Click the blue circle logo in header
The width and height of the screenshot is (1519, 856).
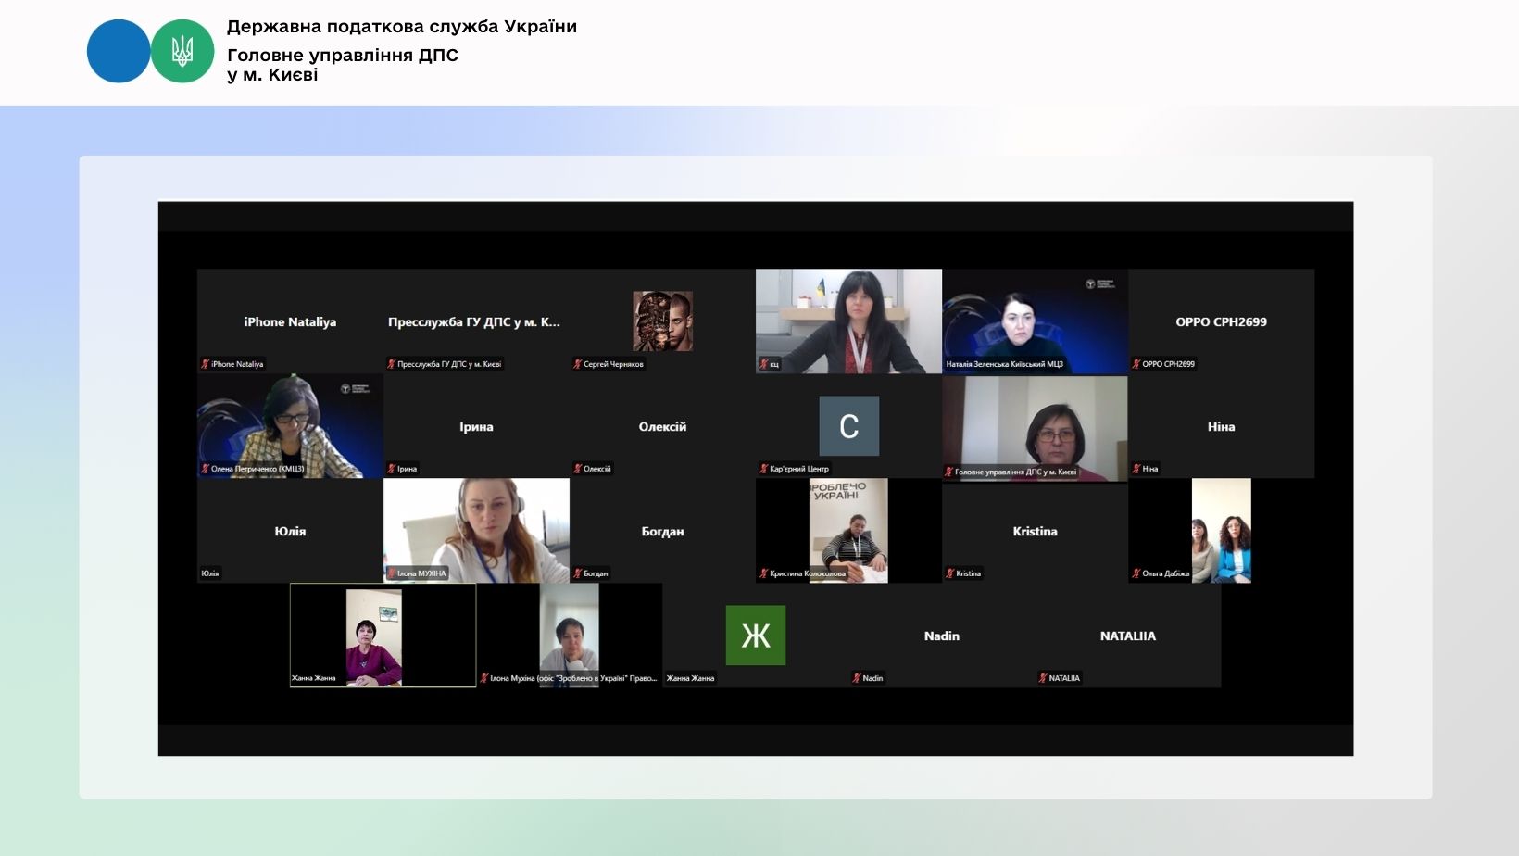pos(118,52)
